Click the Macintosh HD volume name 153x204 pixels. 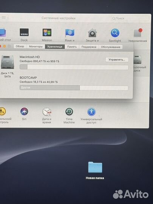pyautogui.click(x=30, y=57)
